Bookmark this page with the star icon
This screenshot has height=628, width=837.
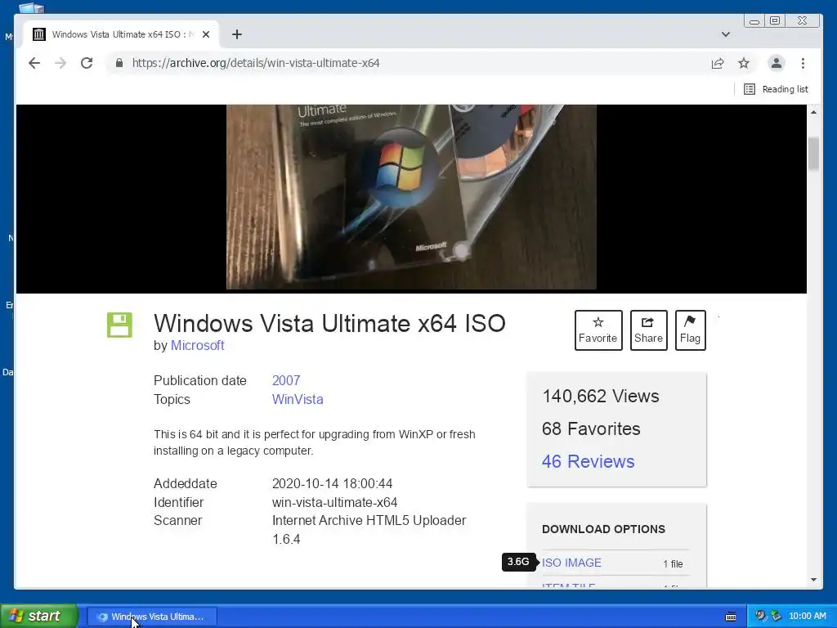point(744,64)
